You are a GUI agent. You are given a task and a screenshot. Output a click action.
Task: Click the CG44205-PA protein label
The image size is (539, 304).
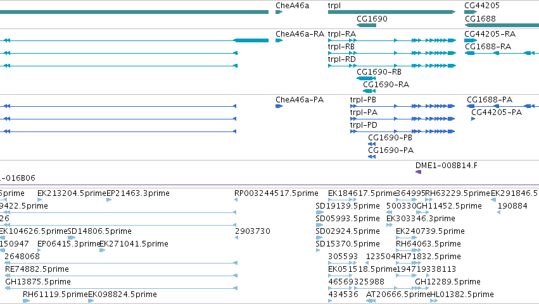[x=497, y=112]
